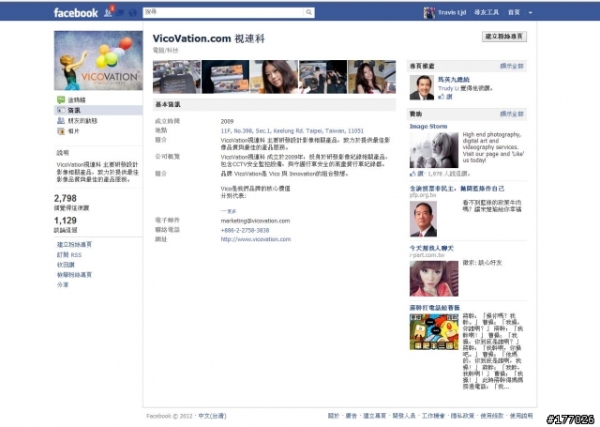Click the marketing@vicovation.com email text
The width and height of the screenshot is (600, 427).
point(255,221)
